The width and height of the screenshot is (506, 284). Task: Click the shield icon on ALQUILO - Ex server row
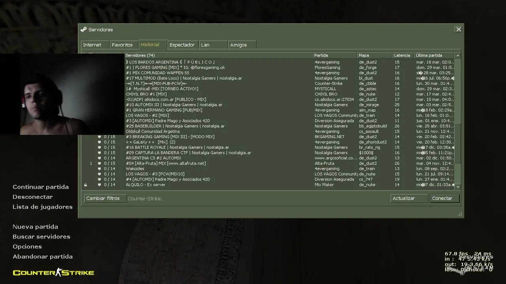(x=100, y=185)
